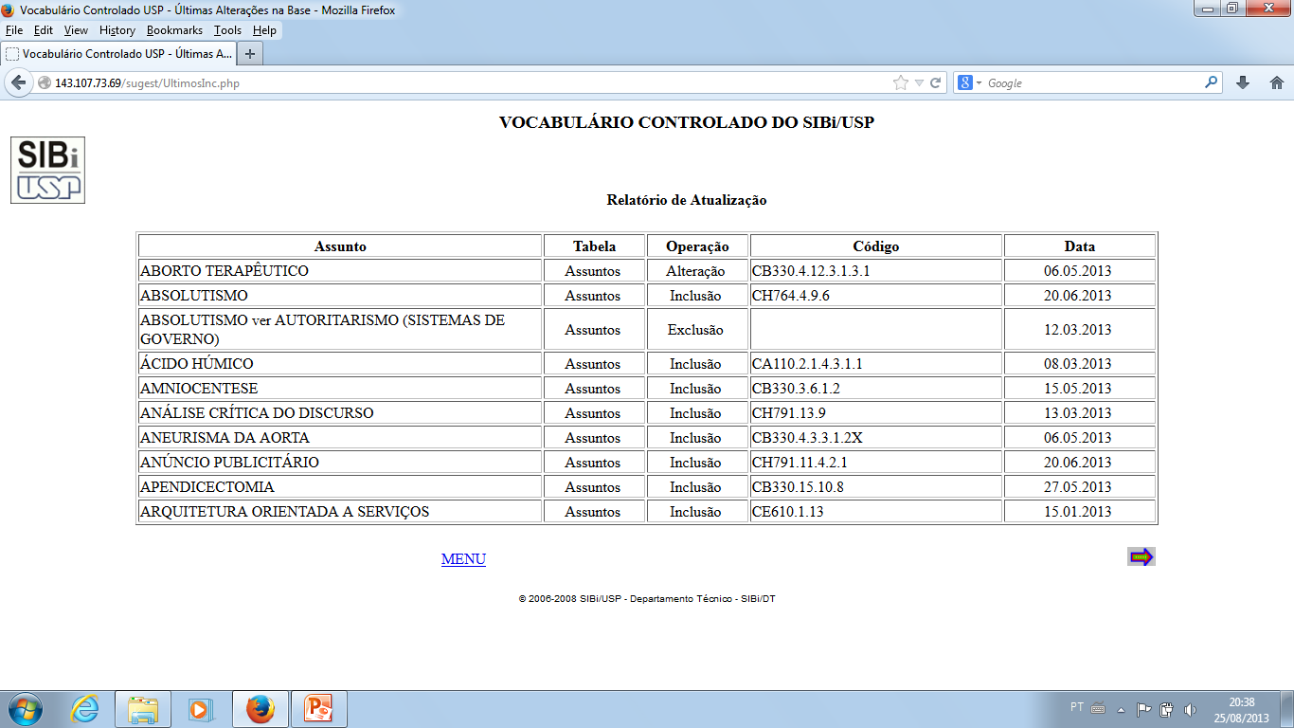Bookmark this page with the star icon
This screenshot has width=1294, height=728.
(901, 83)
